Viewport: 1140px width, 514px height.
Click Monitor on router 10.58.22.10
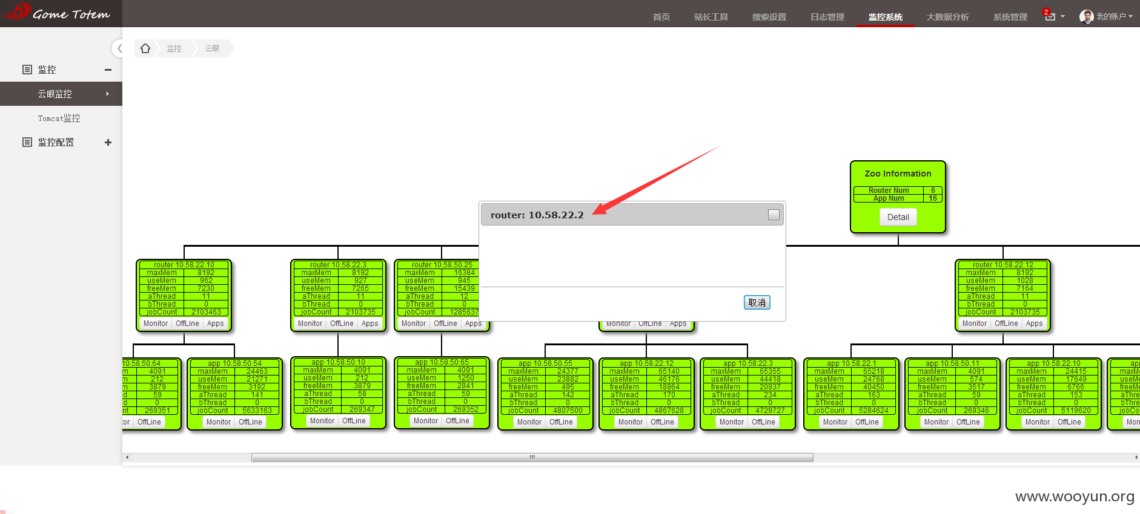[x=156, y=324]
